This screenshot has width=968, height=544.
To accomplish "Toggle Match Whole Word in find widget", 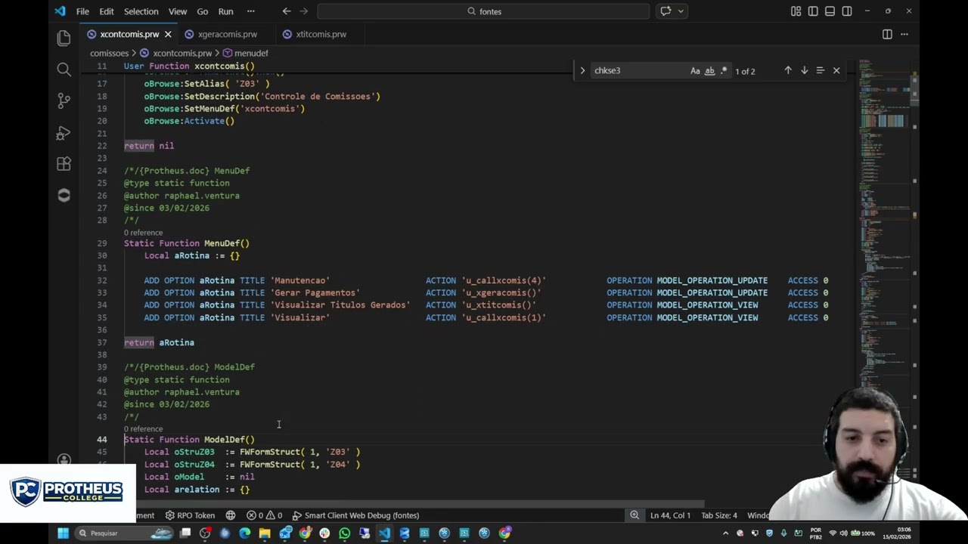I will (x=709, y=70).
